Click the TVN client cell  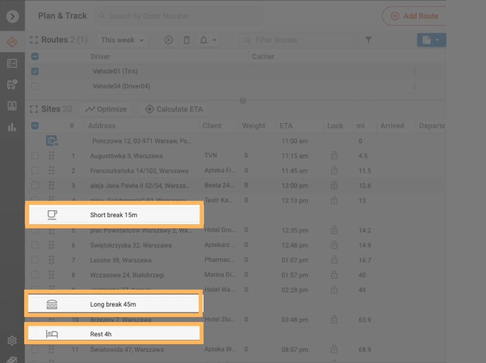211,155
